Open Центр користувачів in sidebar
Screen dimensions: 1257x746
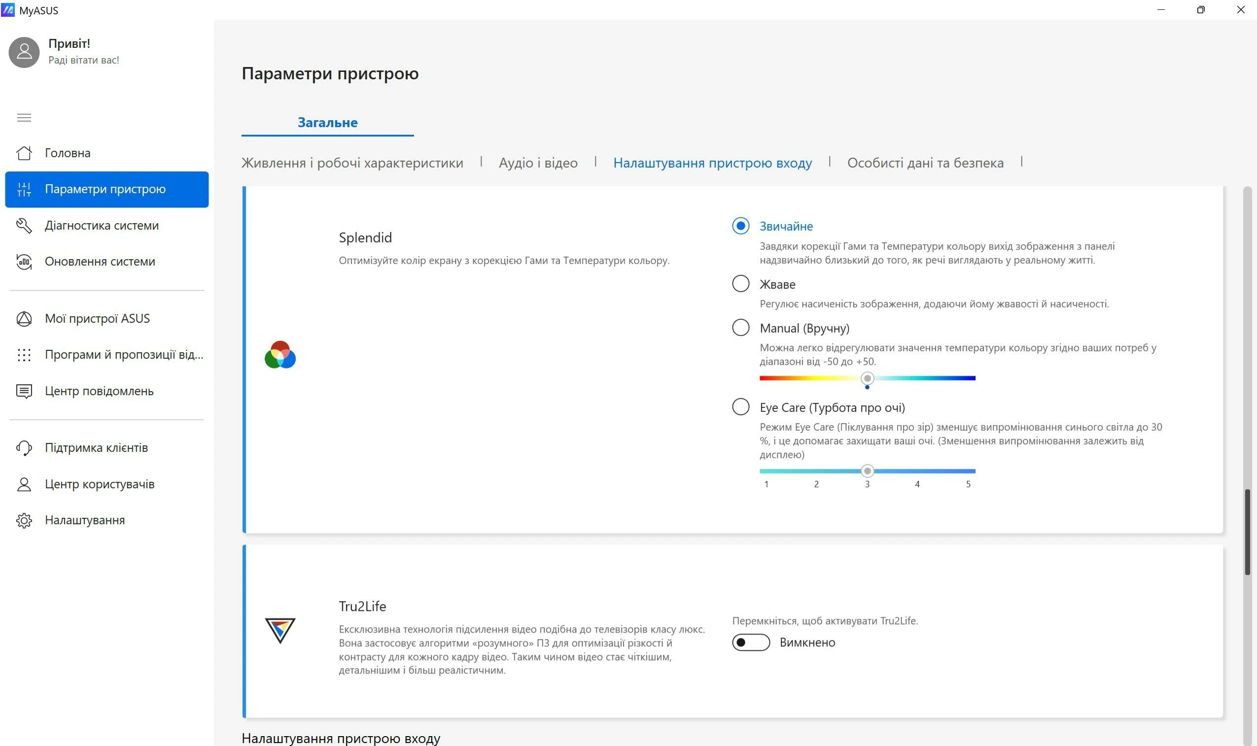pyautogui.click(x=100, y=484)
